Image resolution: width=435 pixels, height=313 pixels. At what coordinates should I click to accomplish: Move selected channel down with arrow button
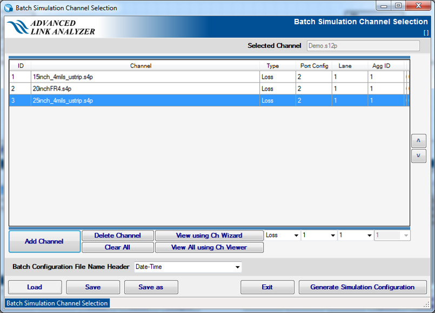tap(418, 156)
